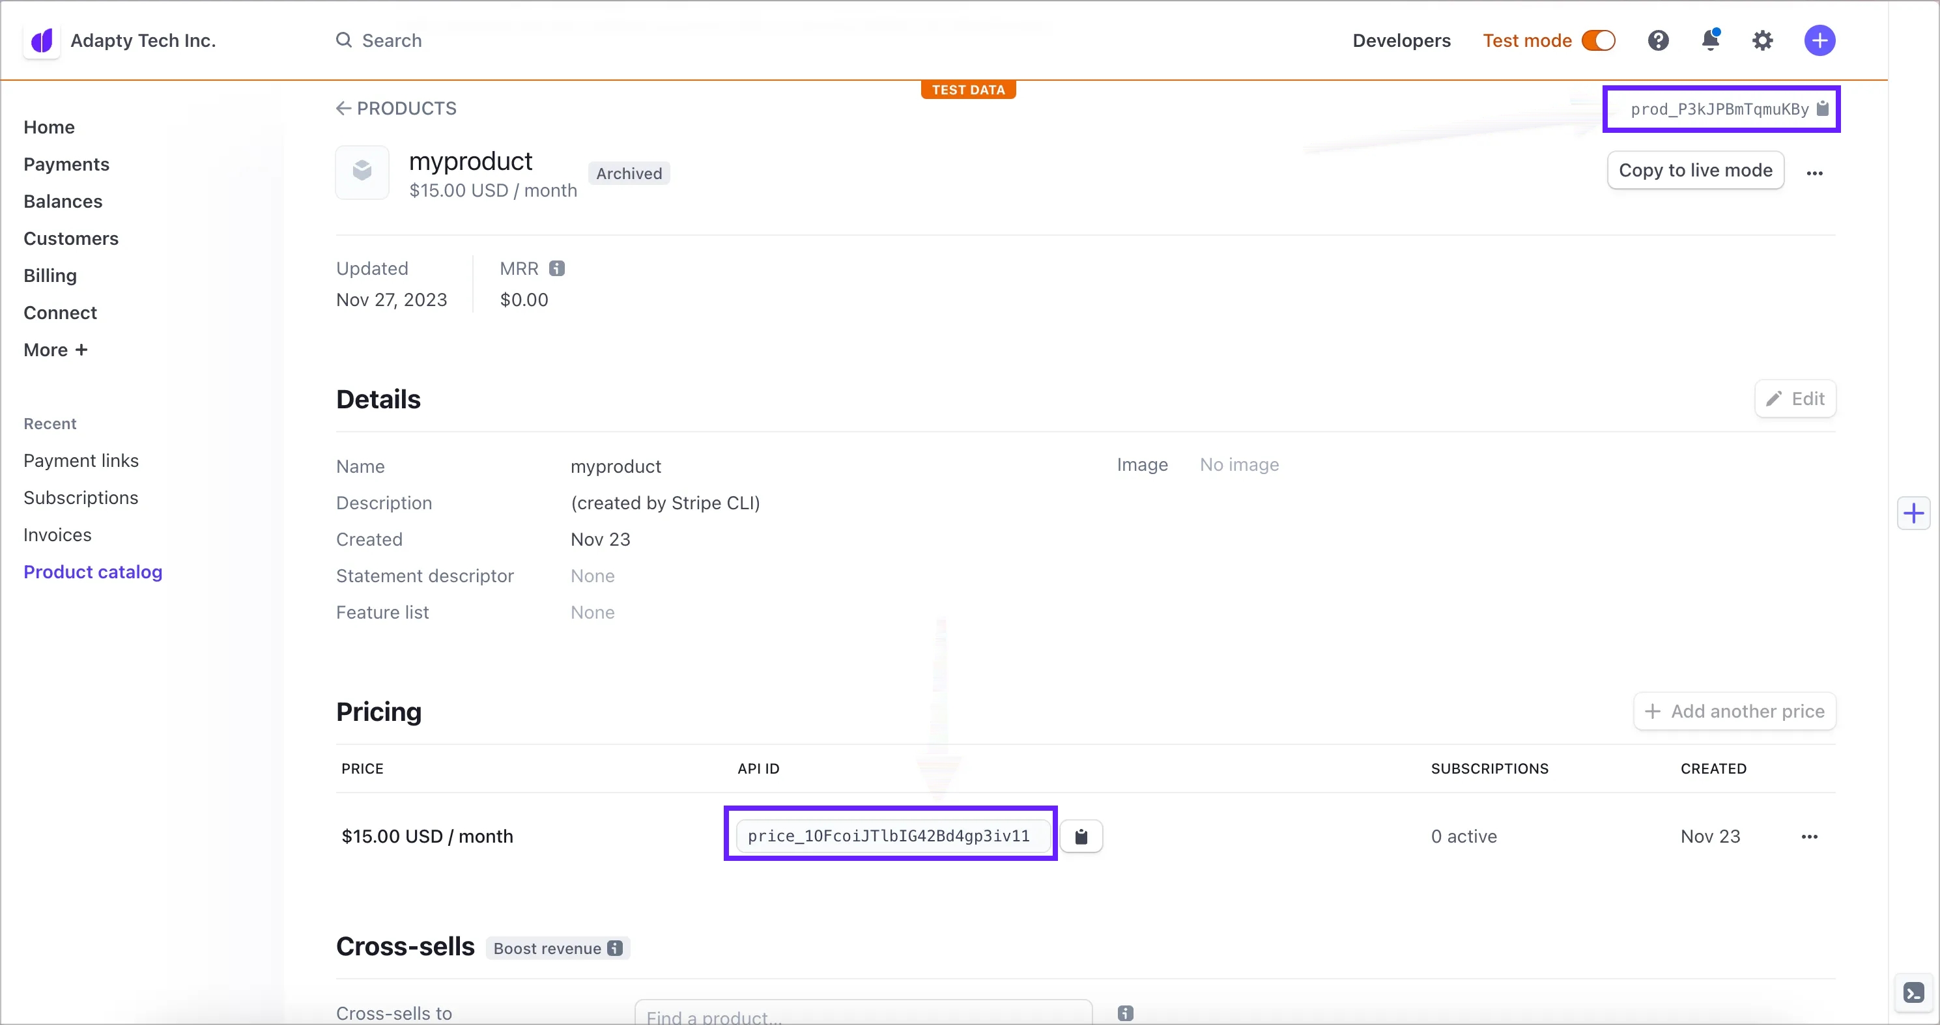Click the Search field
This screenshot has width=1940, height=1025.
(392, 40)
